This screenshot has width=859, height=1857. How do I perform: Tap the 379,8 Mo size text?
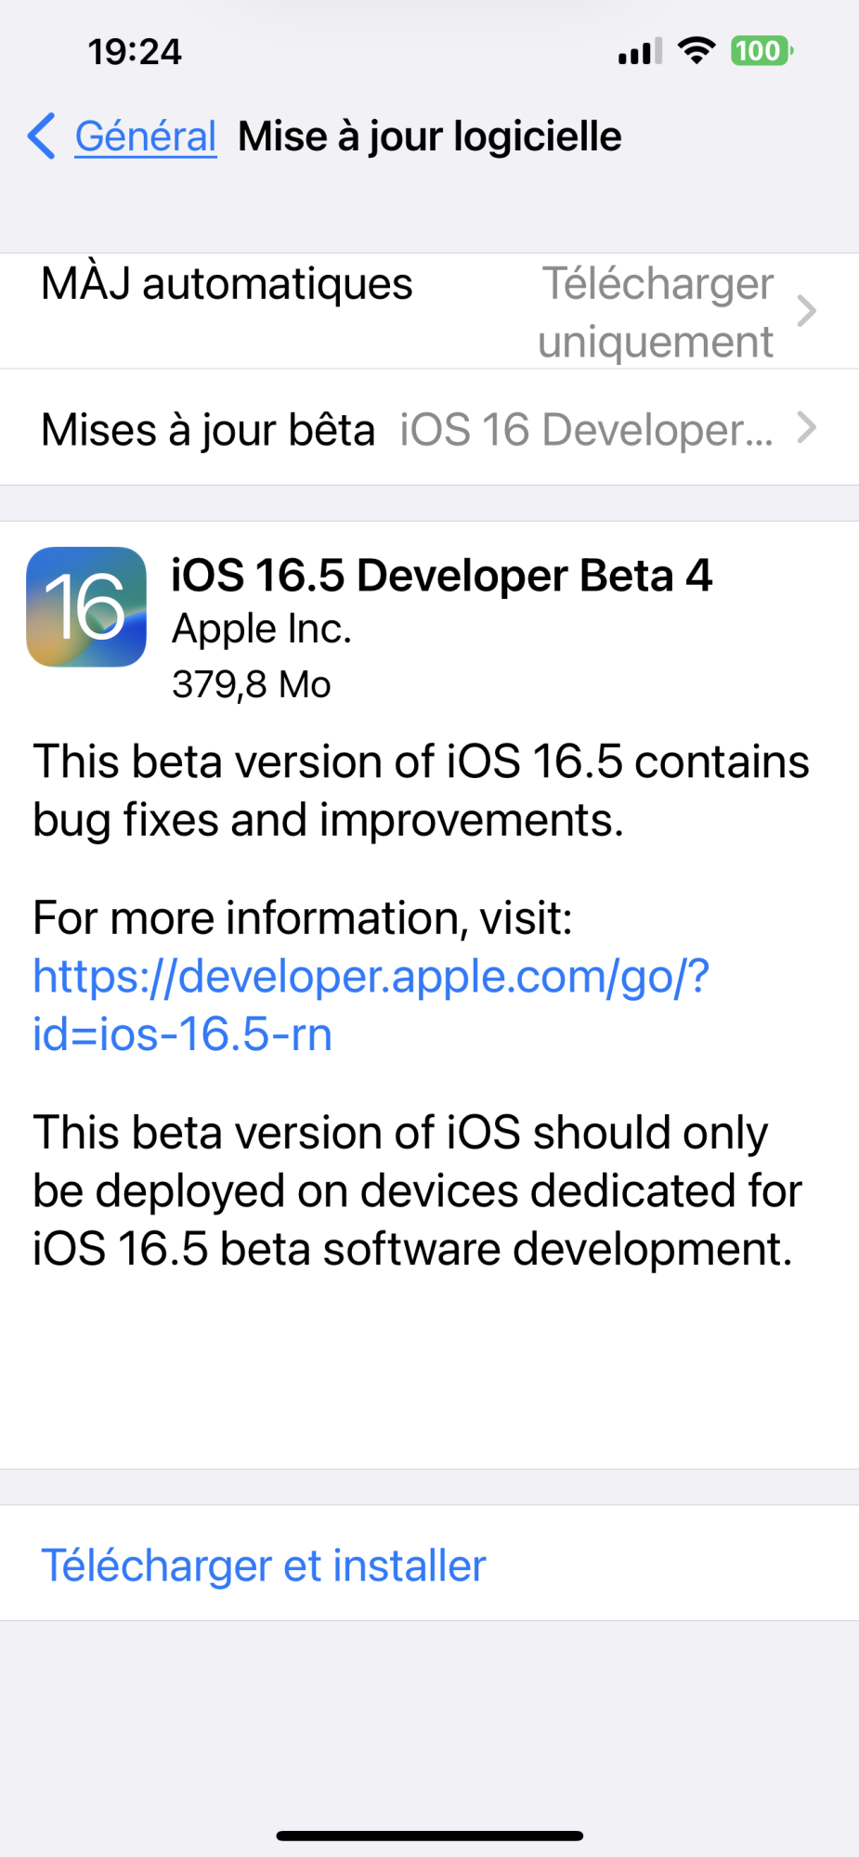click(x=252, y=684)
